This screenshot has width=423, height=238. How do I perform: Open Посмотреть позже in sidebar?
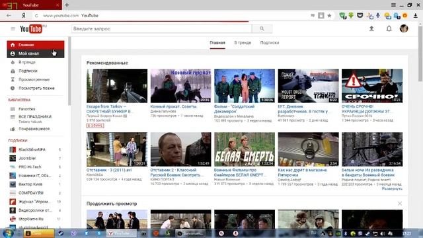coord(36,88)
